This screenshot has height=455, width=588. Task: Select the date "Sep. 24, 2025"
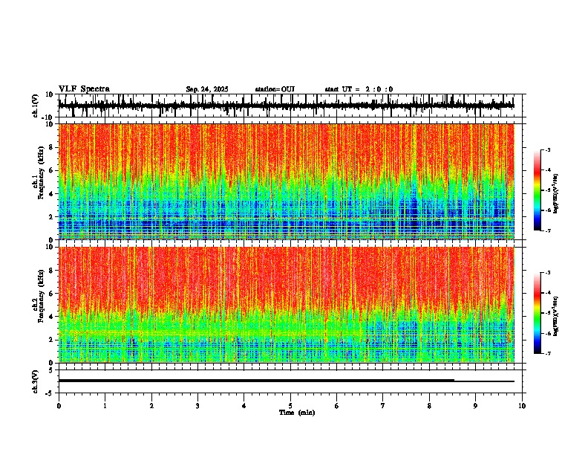coord(207,89)
